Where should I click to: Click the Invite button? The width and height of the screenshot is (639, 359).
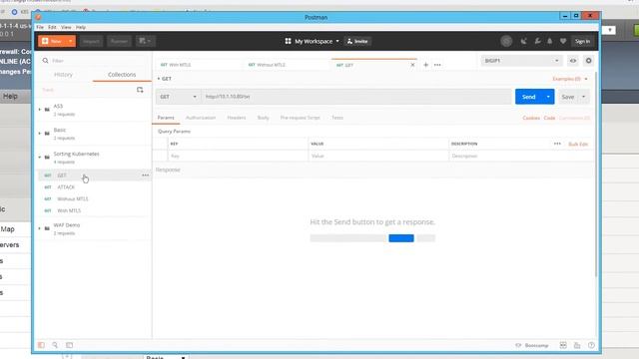click(357, 41)
